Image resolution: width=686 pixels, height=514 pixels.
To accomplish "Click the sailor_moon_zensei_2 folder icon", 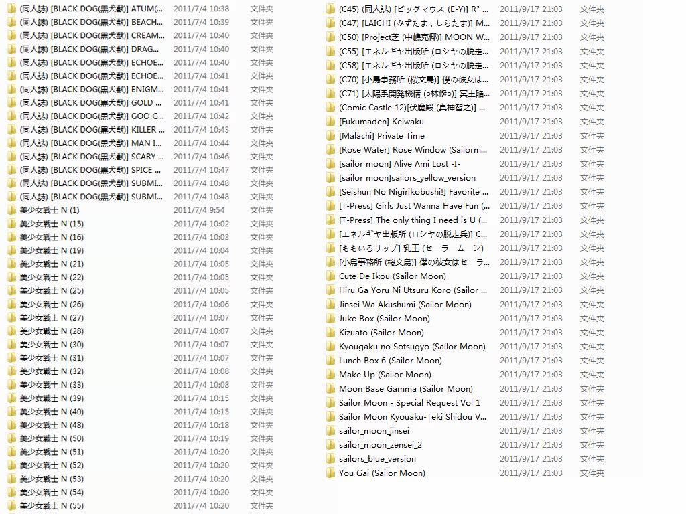I will tap(330, 445).
